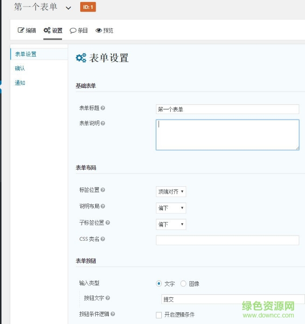This screenshot has width=305, height=324.
Task: Go to the 通知 settings section
Action: point(20,83)
